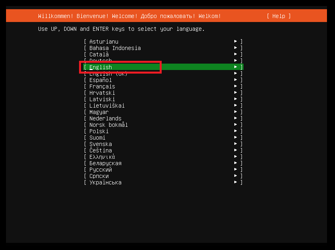Click the arrow icon beside Hrvatski

[x=236, y=93]
